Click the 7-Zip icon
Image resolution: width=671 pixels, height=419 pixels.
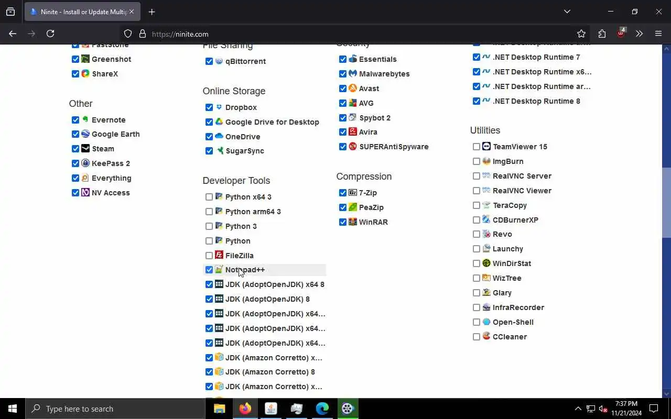pyautogui.click(x=353, y=193)
